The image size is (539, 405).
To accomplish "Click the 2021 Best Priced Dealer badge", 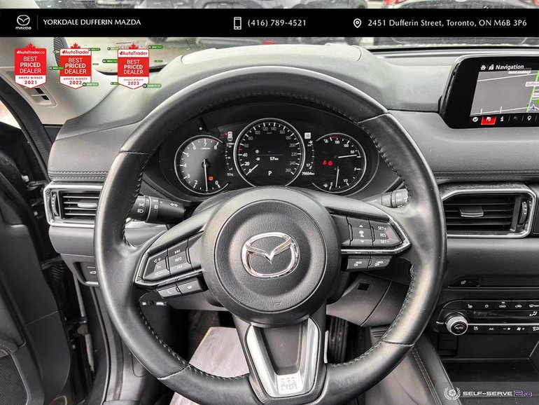I will pyautogui.click(x=31, y=66).
